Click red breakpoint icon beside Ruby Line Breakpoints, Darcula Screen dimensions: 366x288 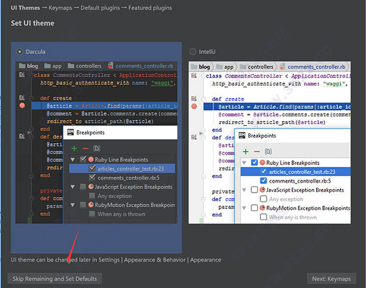click(x=91, y=160)
